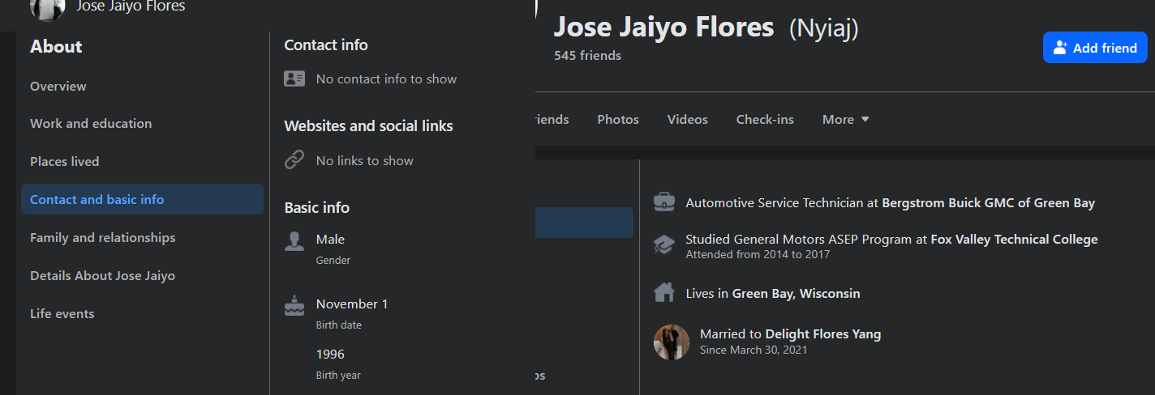Select Family and relationships in About sidebar
The width and height of the screenshot is (1155, 395).
[103, 237]
